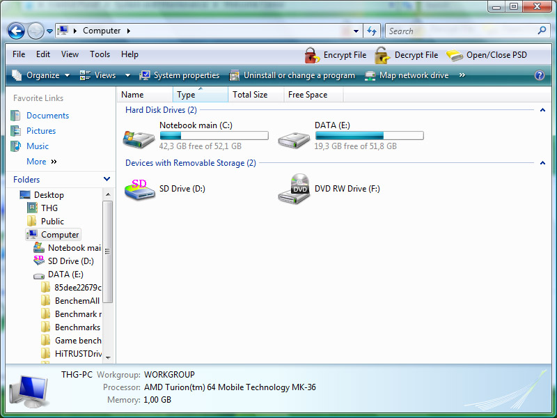The height and width of the screenshot is (418, 557).
Task: Click the Forward navigation arrow
Action: pyautogui.click(x=36, y=31)
